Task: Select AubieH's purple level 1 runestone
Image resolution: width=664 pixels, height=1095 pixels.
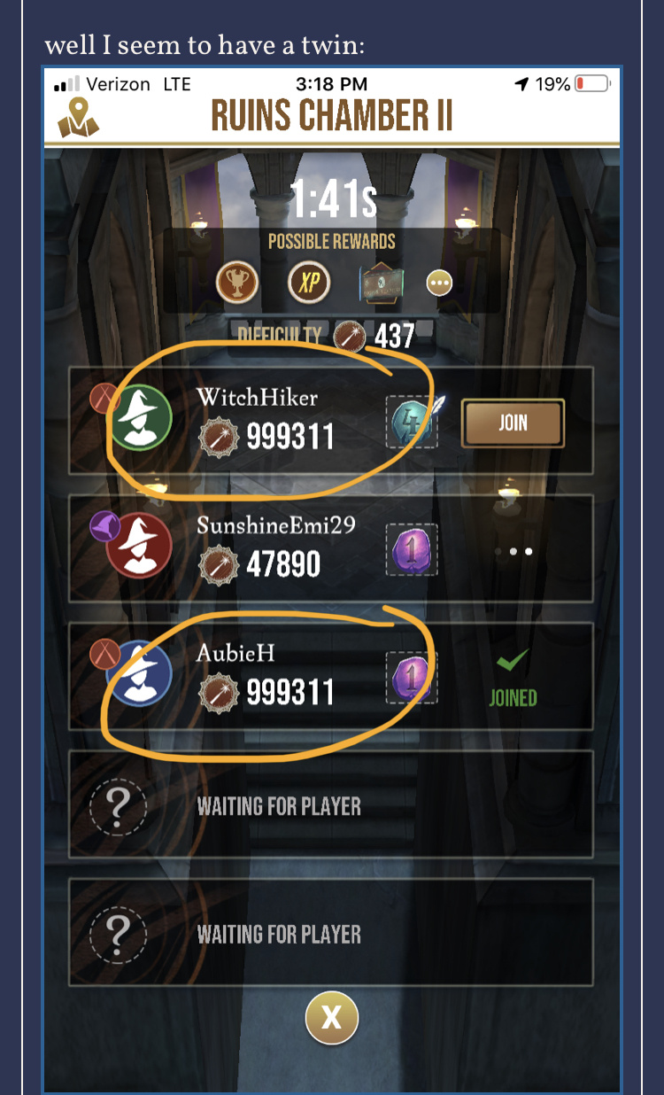Action: pyautogui.click(x=412, y=678)
